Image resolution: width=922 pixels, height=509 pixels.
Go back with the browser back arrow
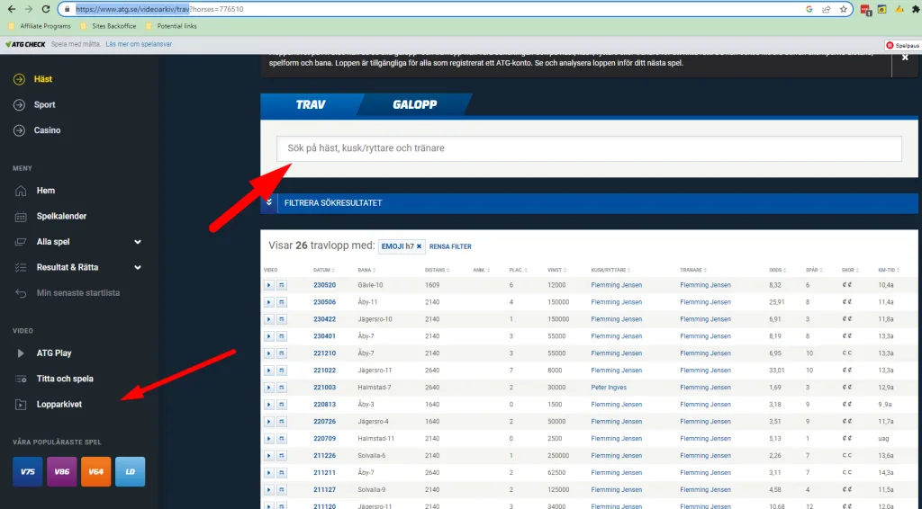pos(12,9)
